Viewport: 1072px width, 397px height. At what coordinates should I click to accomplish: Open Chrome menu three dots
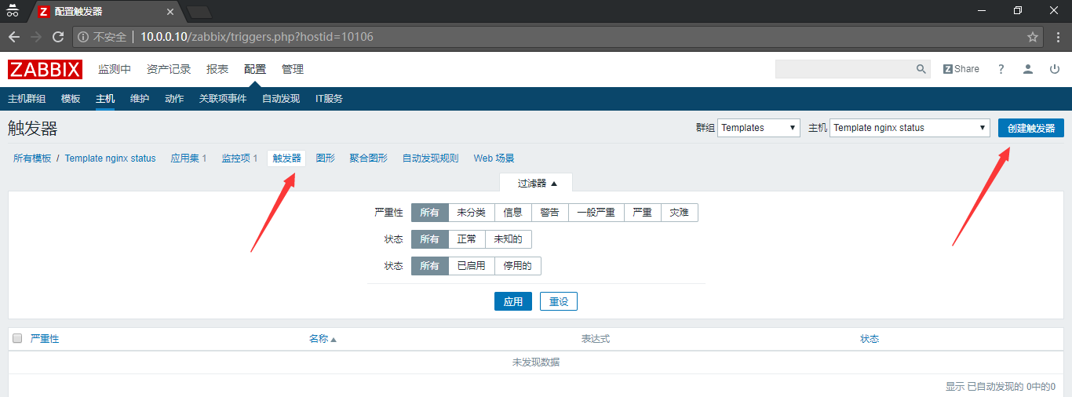tap(1056, 37)
